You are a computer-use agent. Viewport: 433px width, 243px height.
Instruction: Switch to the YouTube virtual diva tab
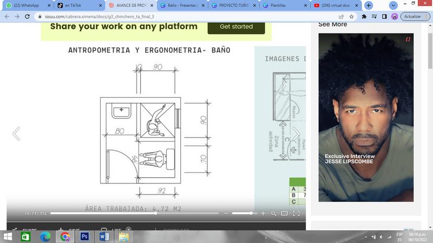[x=336, y=5]
